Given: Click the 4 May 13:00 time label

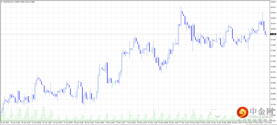Looking at the screenshot, I should click(x=110, y=122).
